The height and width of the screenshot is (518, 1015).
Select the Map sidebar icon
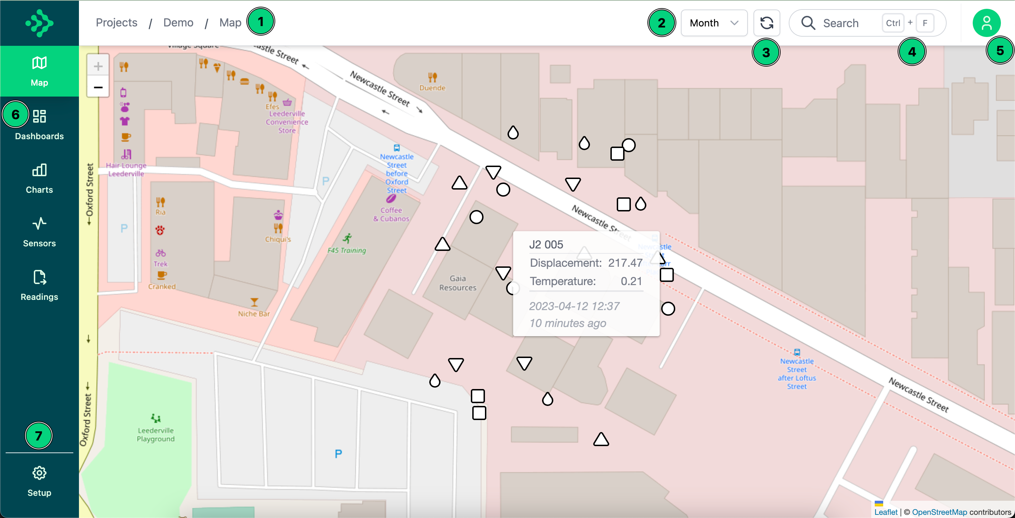[39, 70]
